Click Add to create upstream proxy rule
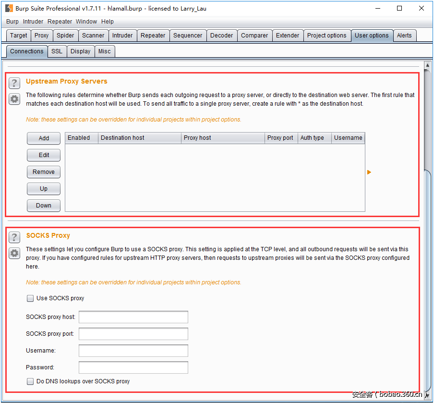Screen dimensions: 434x403 click(44, 138)
